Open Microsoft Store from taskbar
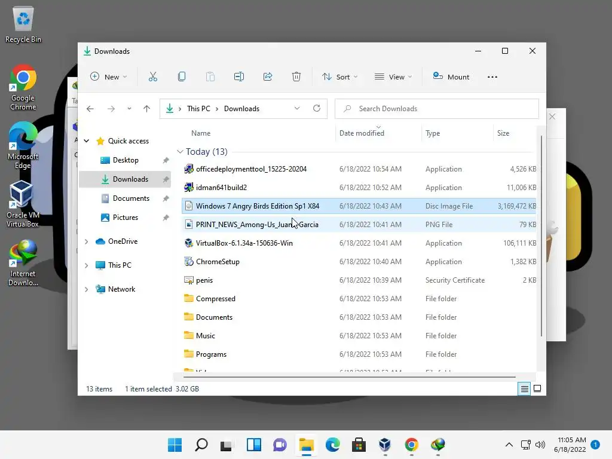This screenshot has height=459, width=612. tap(359, 445)
